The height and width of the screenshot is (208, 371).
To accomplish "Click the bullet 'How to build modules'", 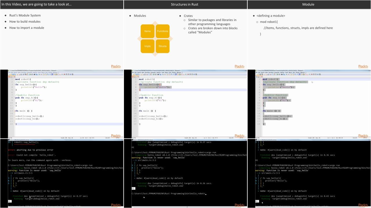I will click(25, 22).
